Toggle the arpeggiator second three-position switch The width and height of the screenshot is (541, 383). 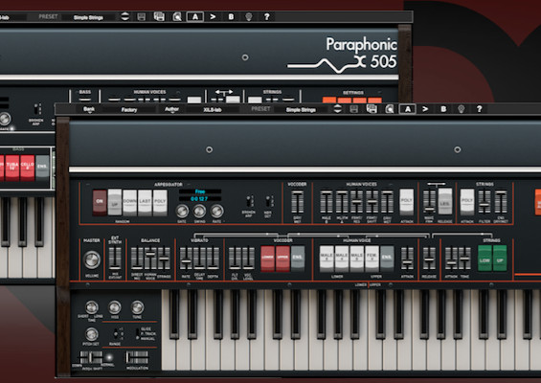[268, 201]
